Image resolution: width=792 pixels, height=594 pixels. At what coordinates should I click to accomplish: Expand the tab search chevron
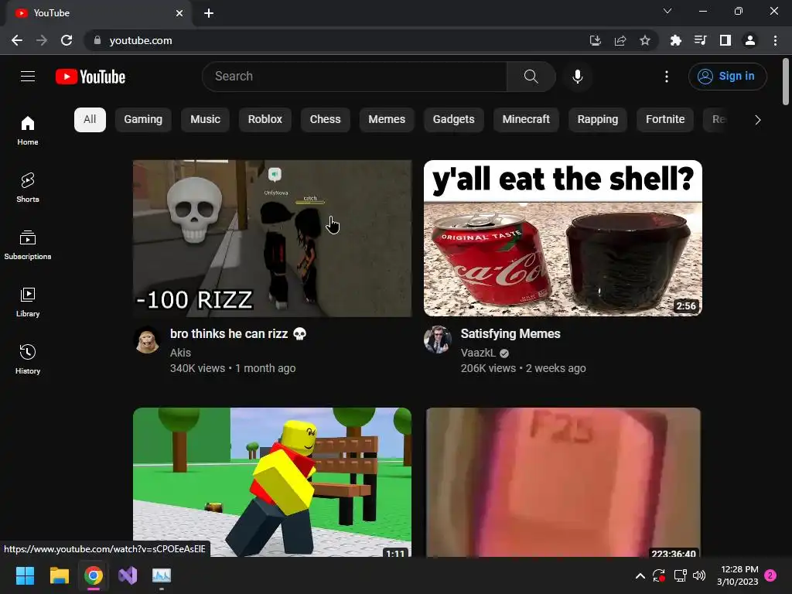tap(667, 11)
